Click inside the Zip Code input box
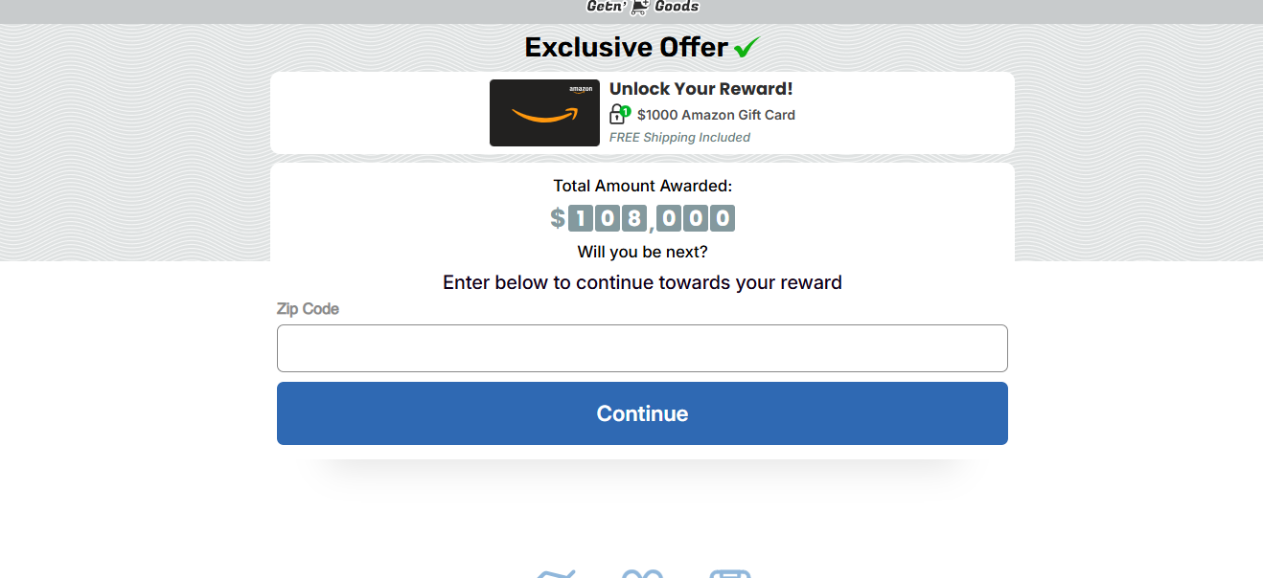 (642, 348)
